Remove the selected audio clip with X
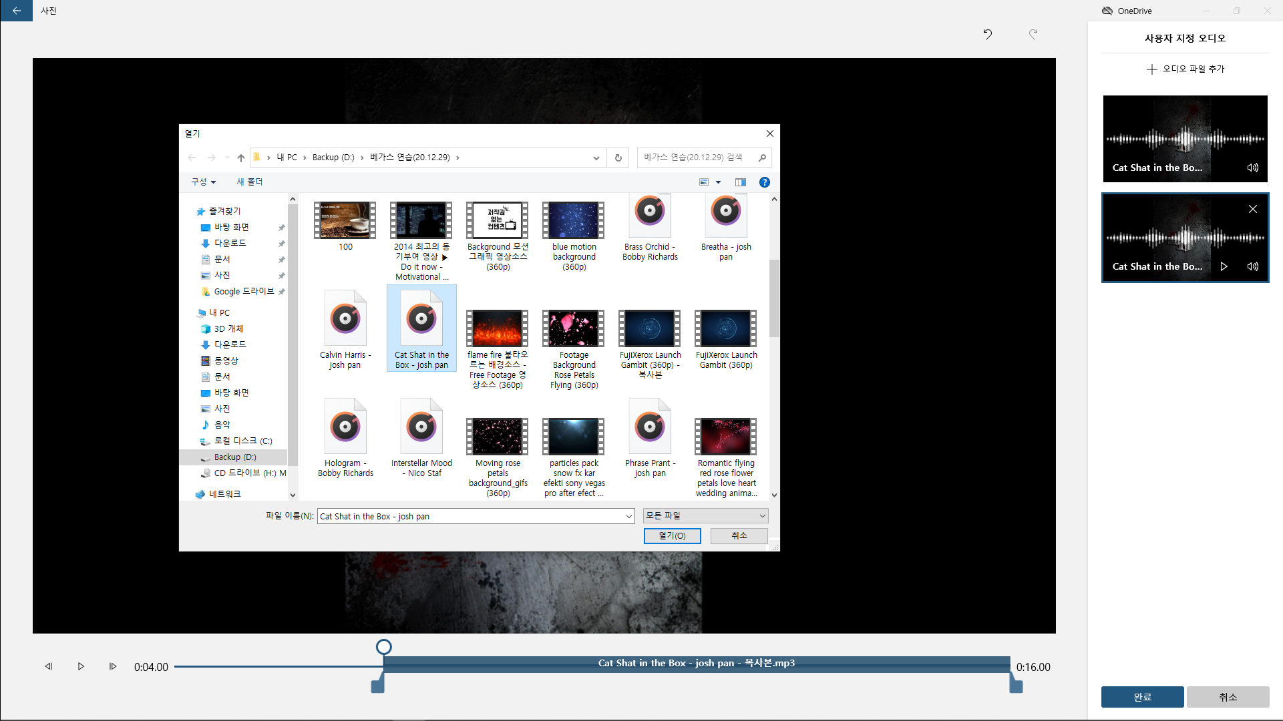The height and width of the screenshot is (721, 1283). (1252, 209)
